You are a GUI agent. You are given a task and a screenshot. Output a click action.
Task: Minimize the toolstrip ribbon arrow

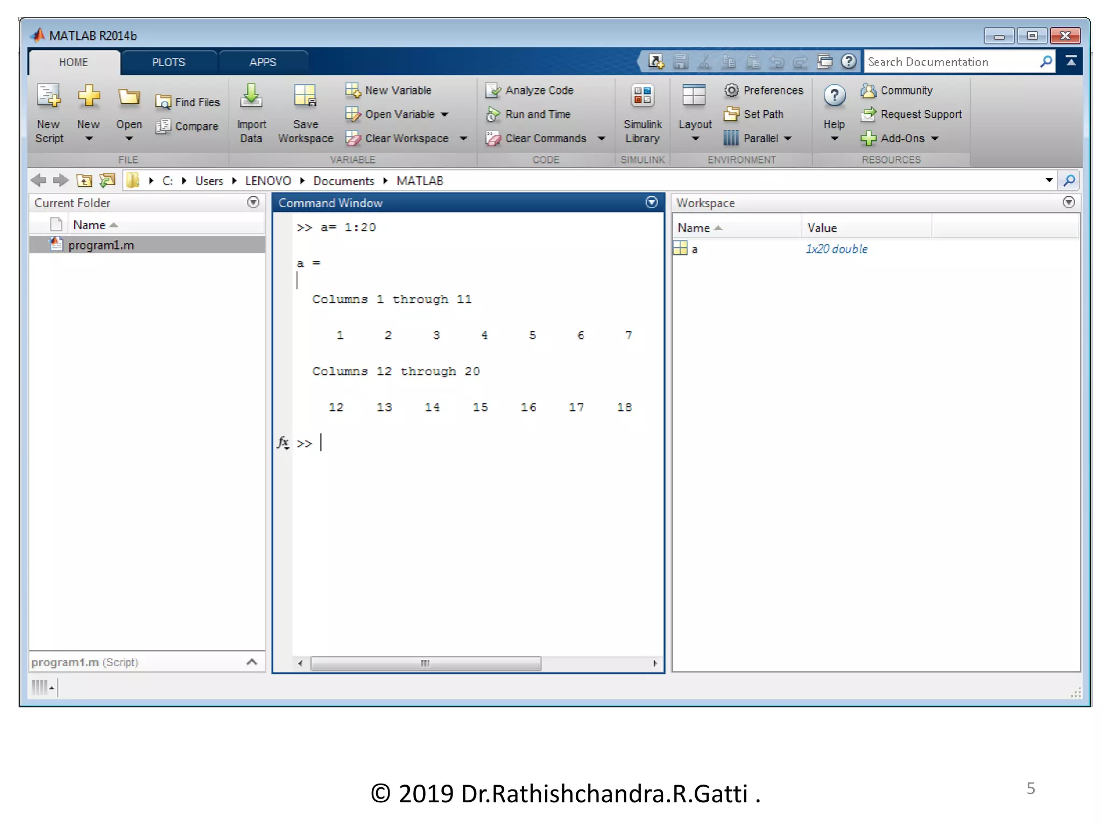(x=1071, y=61)
